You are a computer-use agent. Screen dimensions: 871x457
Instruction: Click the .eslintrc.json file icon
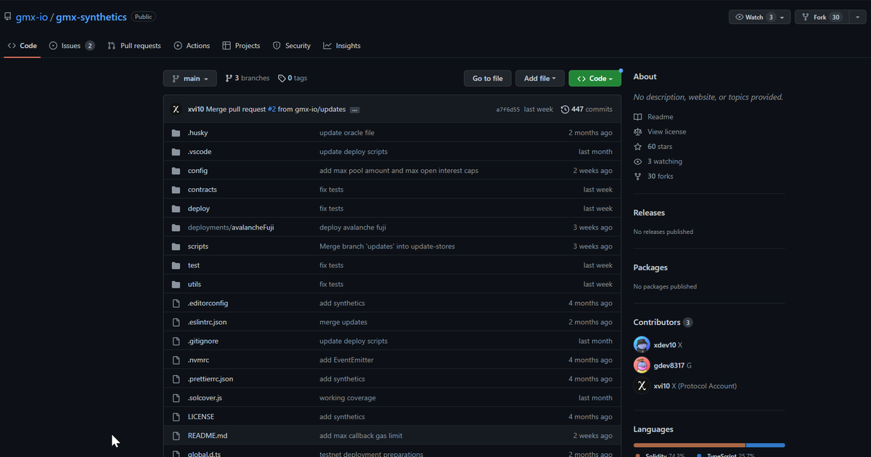click(x=176, y=322)
